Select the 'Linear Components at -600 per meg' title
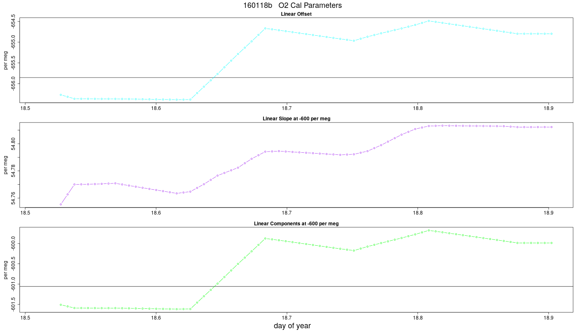This screenshot has height=332, width=581. pyautogui.click(x=296, y=224)
